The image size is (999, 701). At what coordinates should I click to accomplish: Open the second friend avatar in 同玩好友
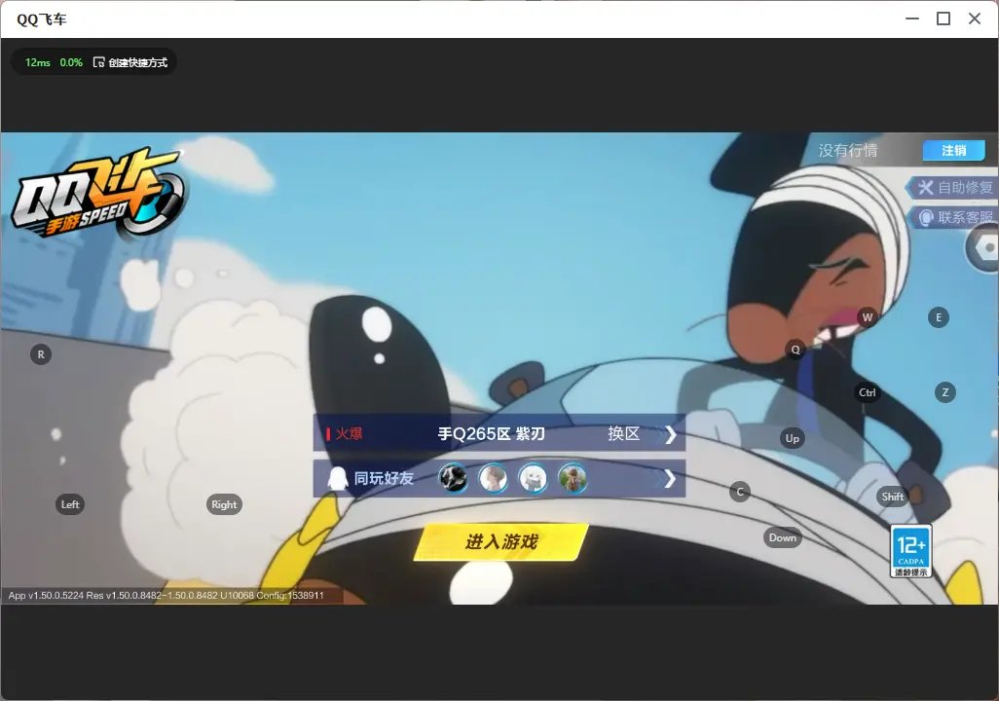tap(493, 478)
